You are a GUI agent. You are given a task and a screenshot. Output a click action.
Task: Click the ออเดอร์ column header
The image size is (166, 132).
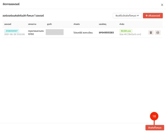pos(8,24)
